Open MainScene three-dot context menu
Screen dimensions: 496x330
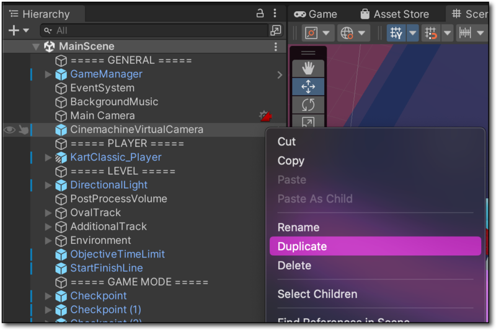276,46
